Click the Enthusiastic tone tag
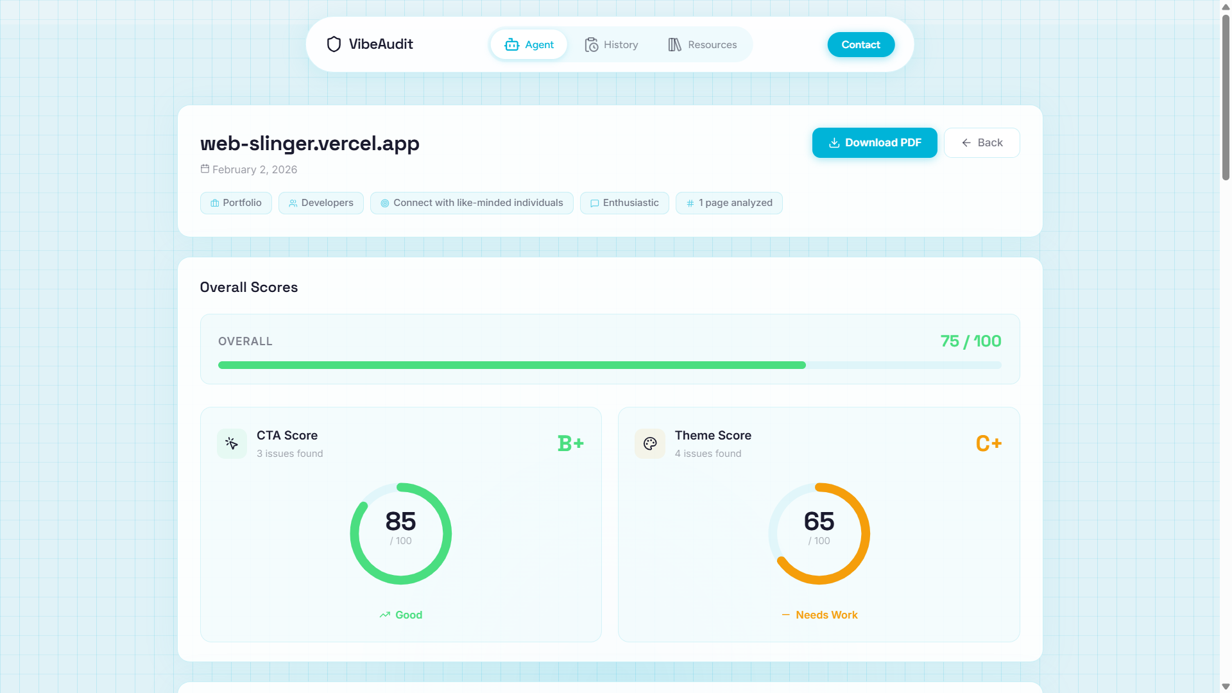The image size is (1232, 693). click(x=624, y=203)
